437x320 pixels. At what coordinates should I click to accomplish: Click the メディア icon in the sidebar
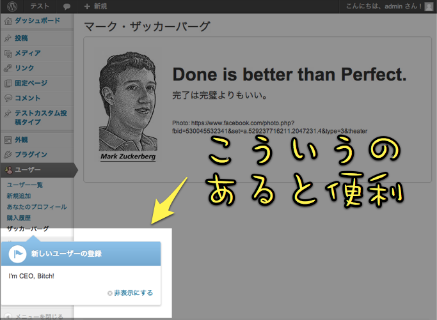tap(8, 54)
